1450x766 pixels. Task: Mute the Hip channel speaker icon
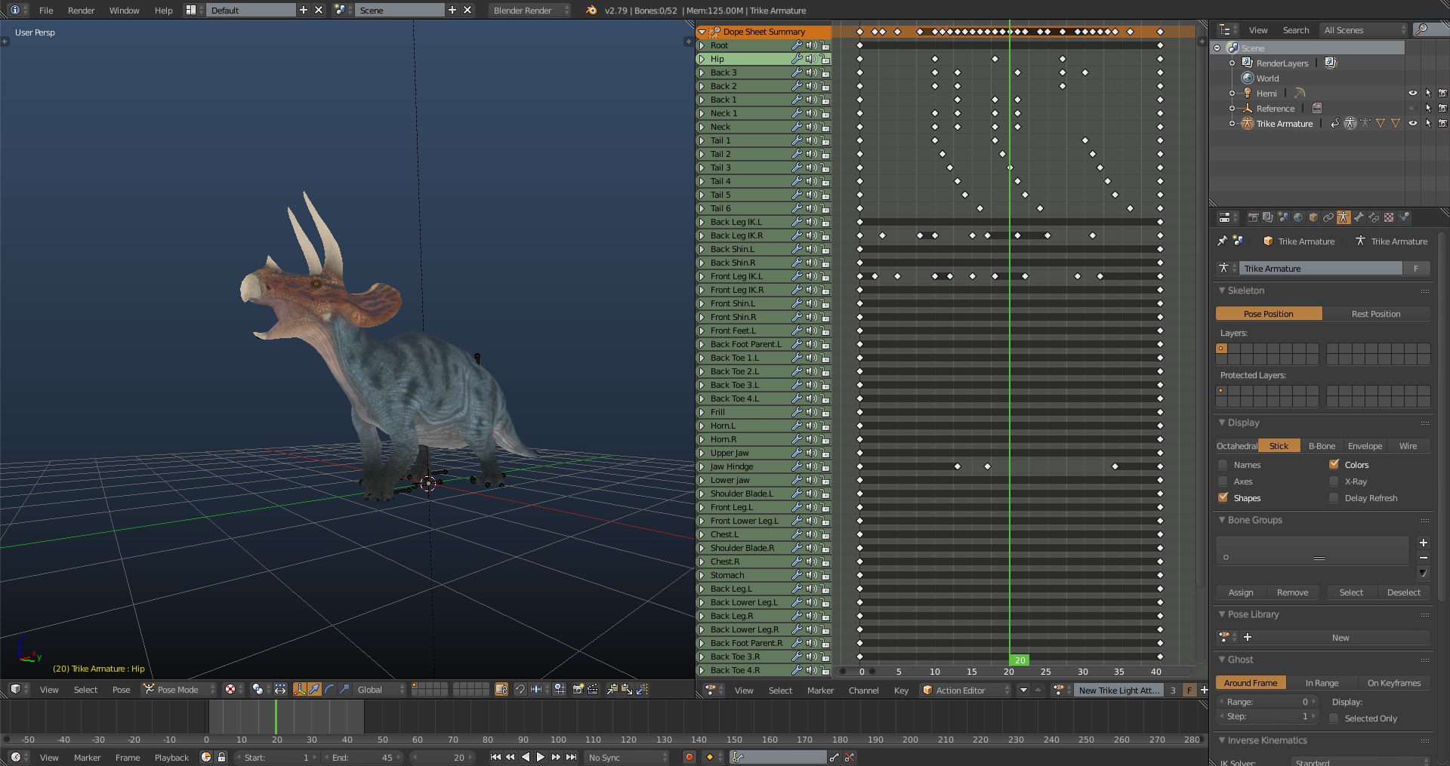point(811,59)
